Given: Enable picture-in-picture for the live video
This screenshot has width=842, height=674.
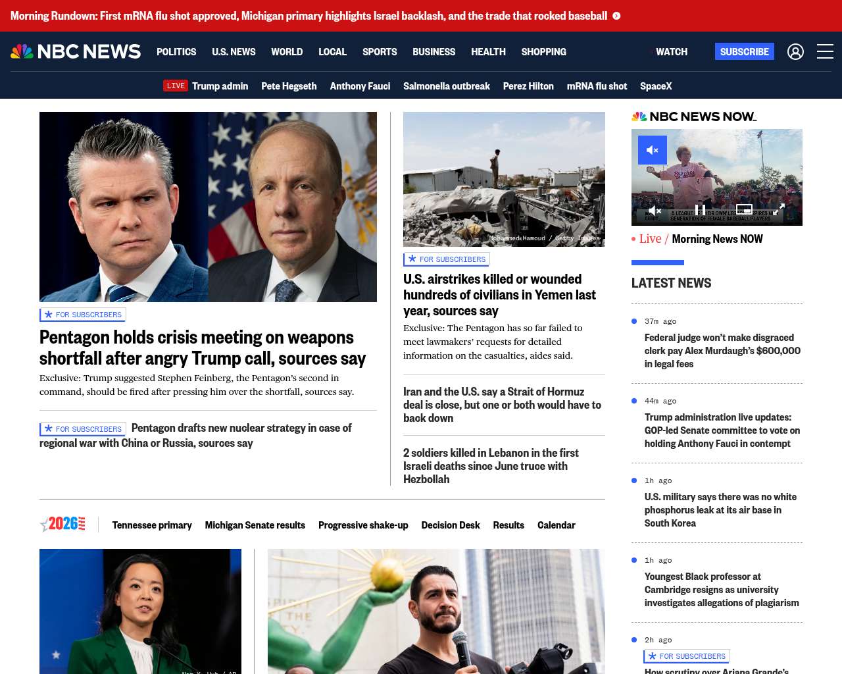Looking at the screenshot, I should pos(744,209).
